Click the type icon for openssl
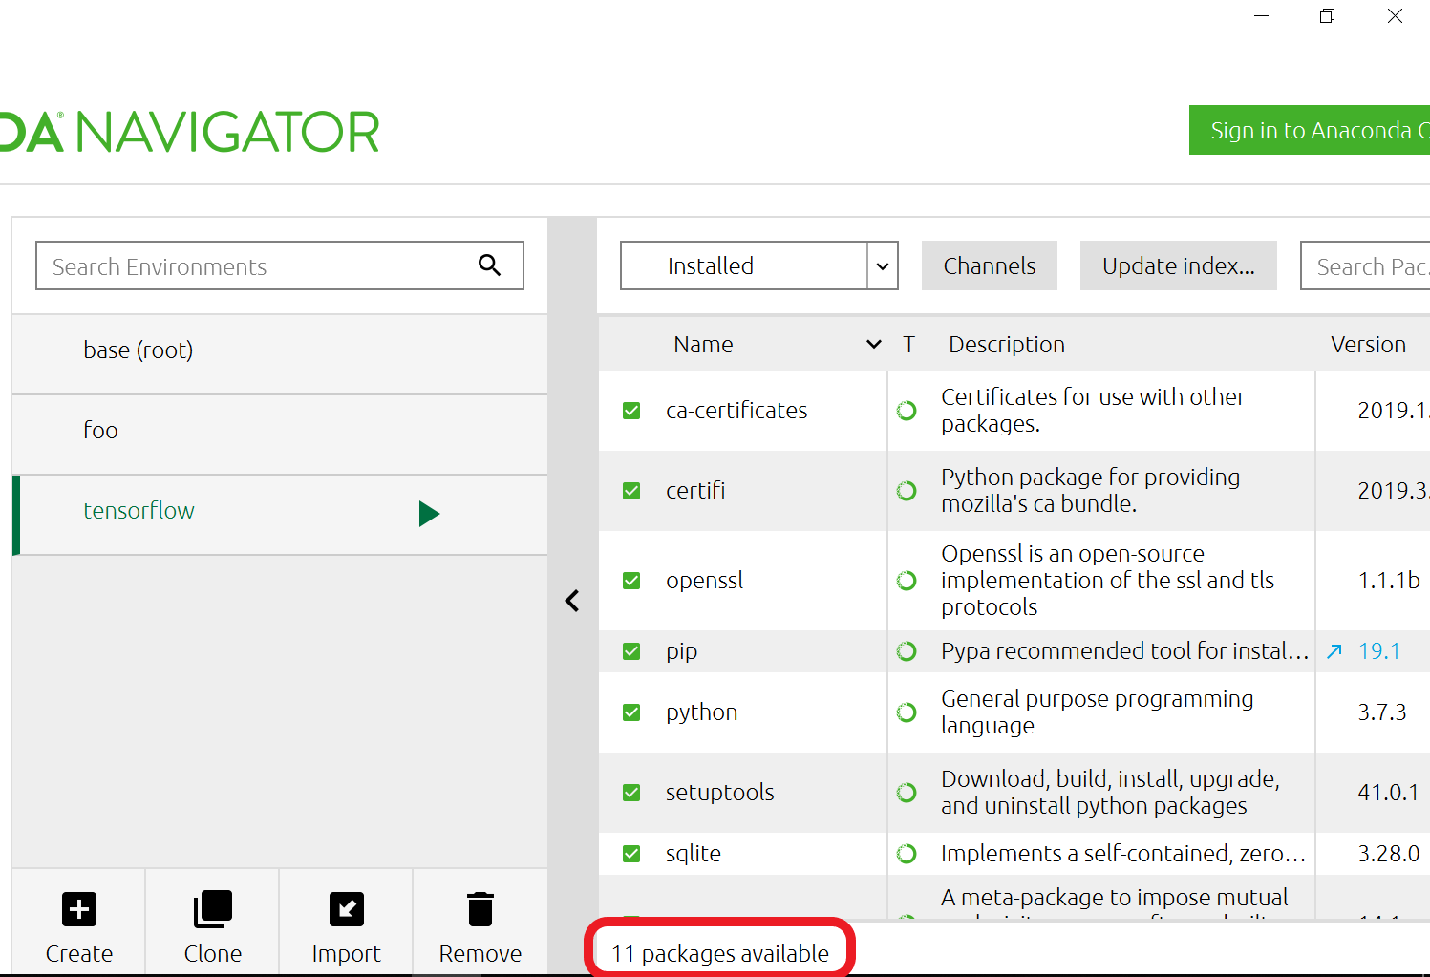The height and width of the screenshot is (977, 1430). point(907,581)
